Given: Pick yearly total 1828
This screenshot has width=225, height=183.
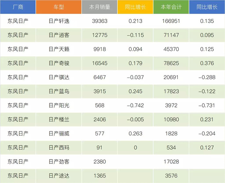Looking at the screenshot, I should pyautogui.click(x=171, y=133).
